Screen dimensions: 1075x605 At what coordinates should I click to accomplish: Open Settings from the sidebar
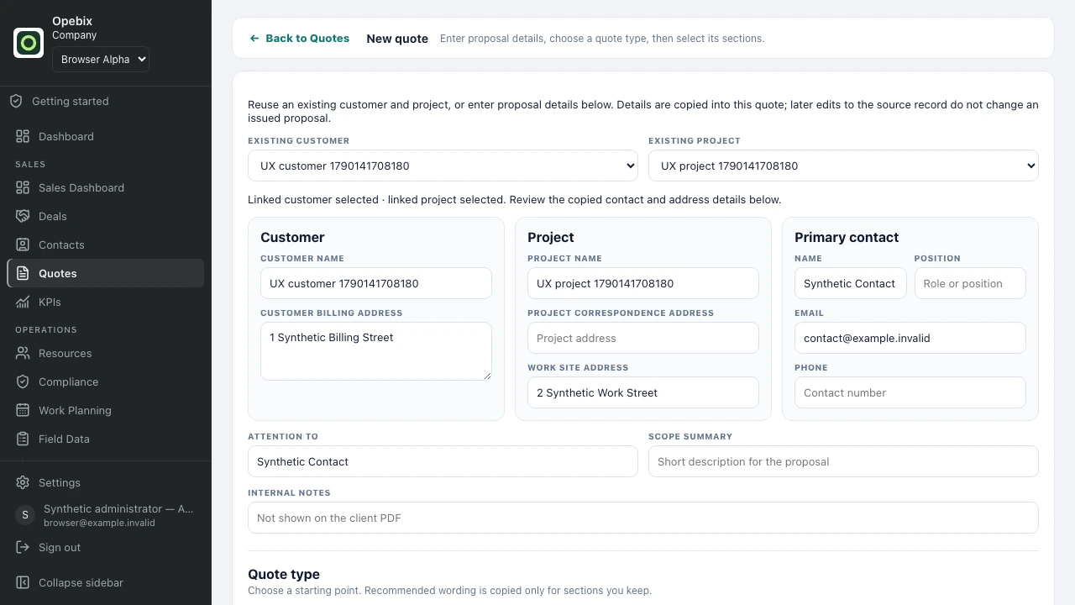coord(106,482)
